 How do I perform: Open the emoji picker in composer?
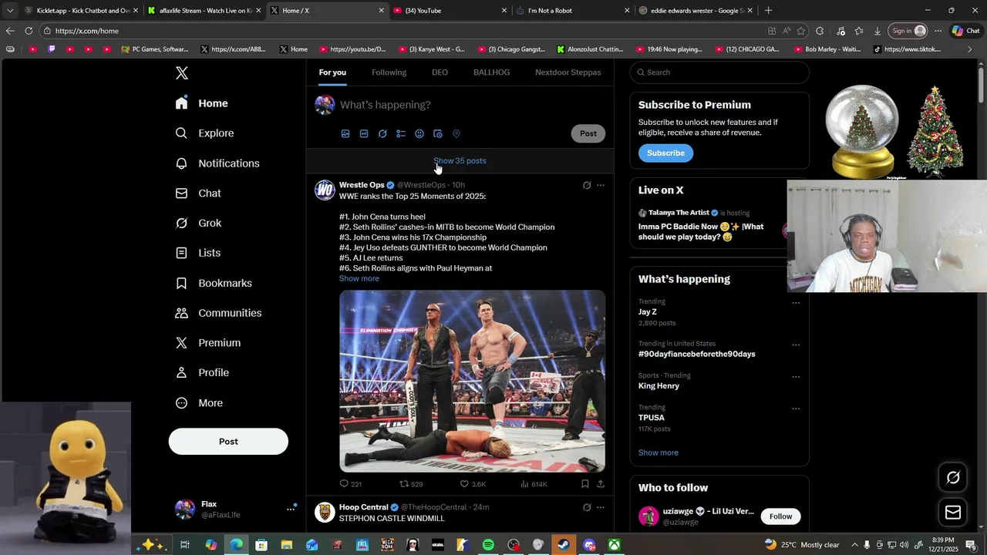419,133
